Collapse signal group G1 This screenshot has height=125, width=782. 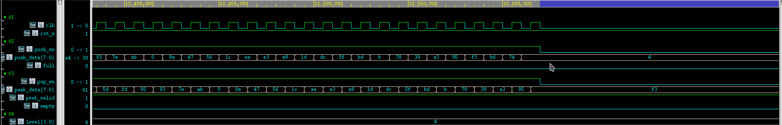(x=5, y=17)
